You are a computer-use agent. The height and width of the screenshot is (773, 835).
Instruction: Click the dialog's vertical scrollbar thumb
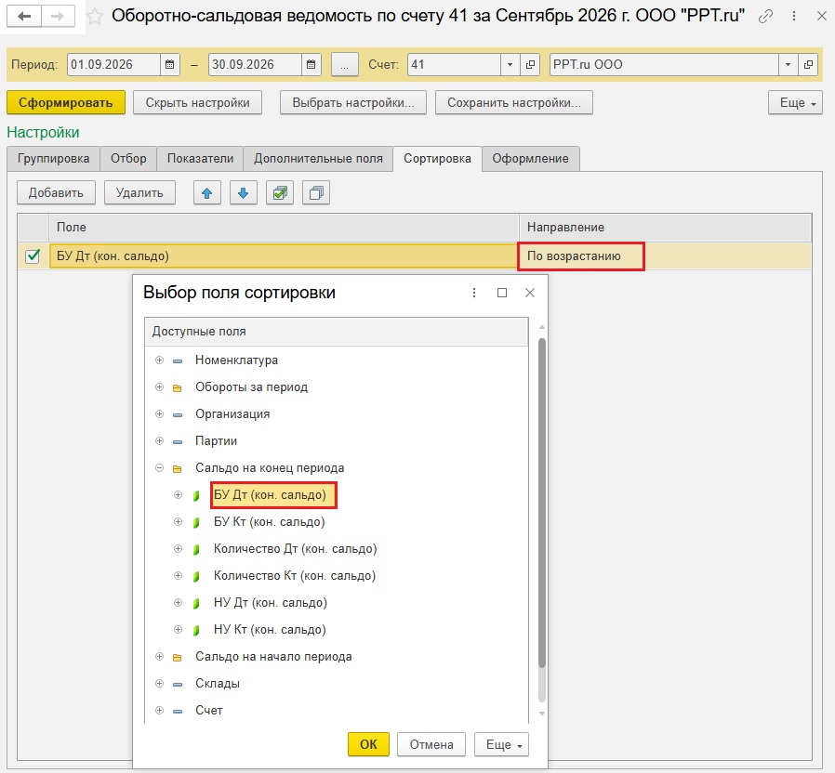[542, 503]
